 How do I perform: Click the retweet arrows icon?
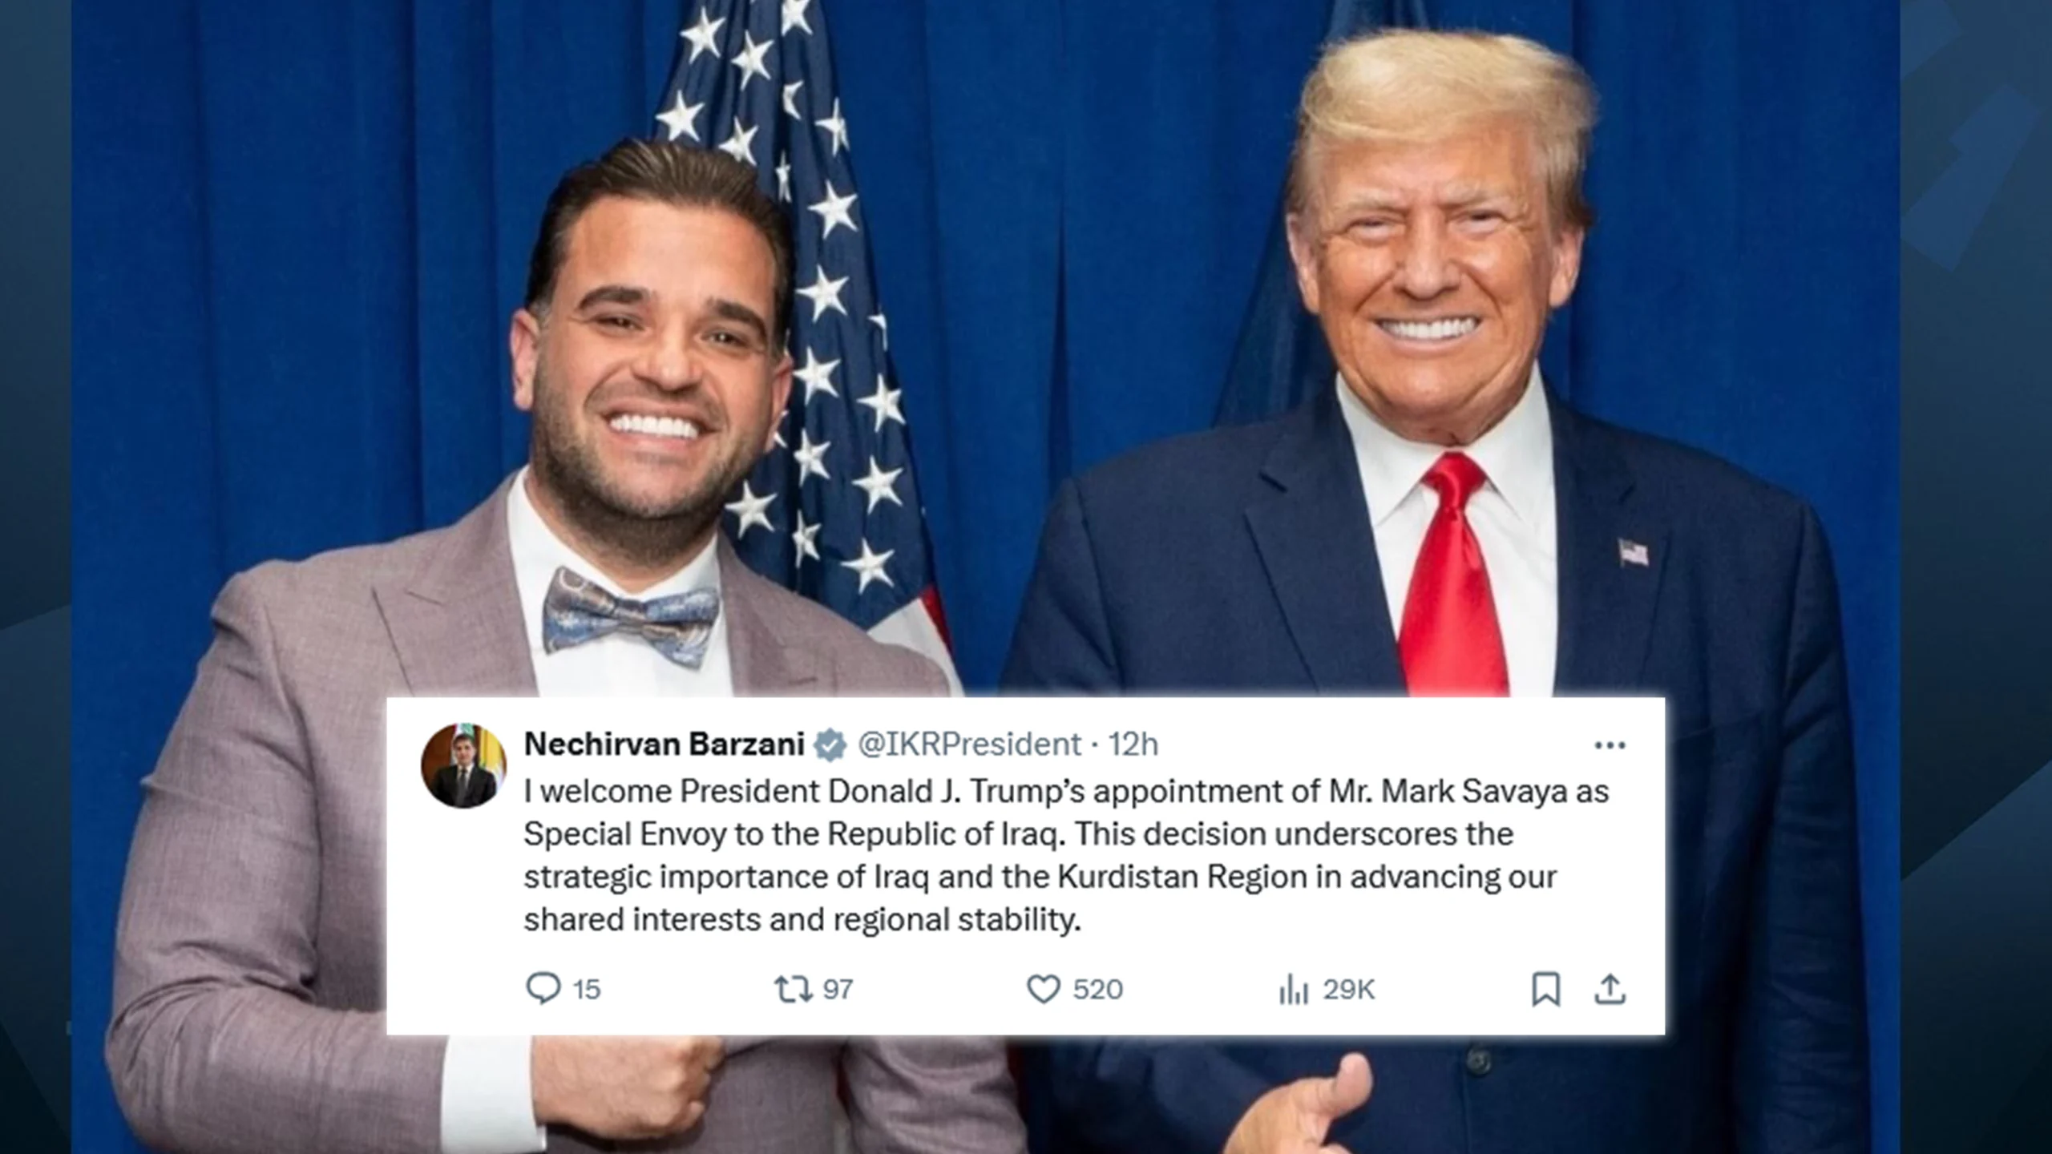point(792,989)
